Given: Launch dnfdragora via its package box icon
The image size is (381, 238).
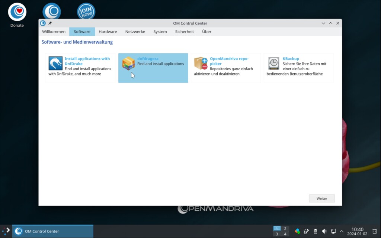Looking at the screenshot, I should point(128,63).
